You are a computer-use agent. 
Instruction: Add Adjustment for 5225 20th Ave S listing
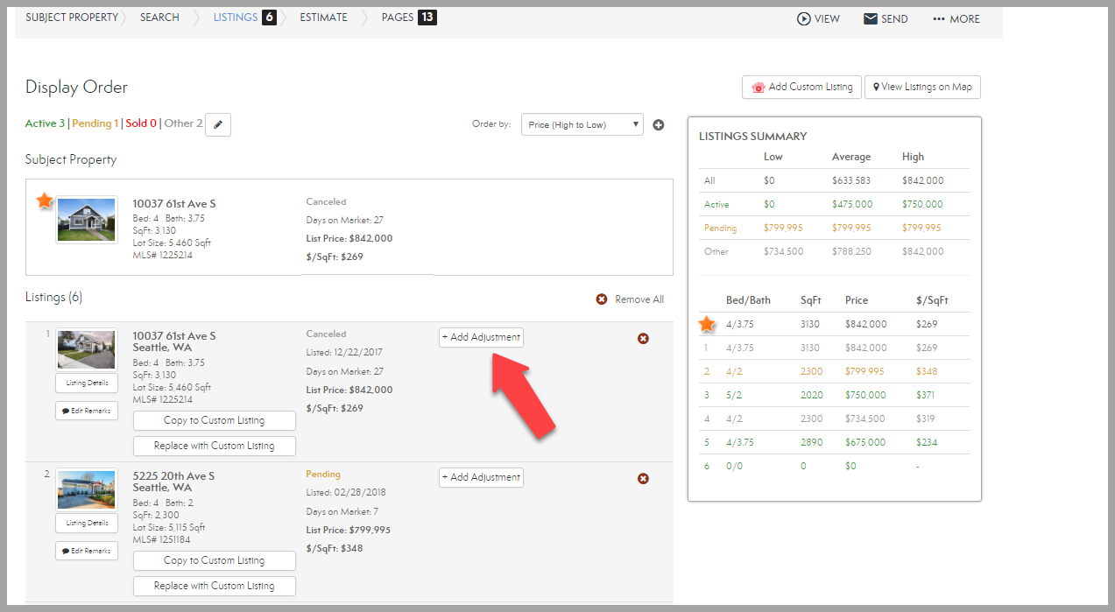point(481,477)
